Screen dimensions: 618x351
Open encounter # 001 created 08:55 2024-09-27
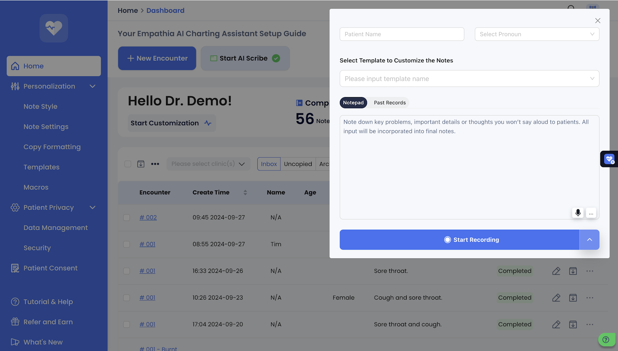point(147,244)
